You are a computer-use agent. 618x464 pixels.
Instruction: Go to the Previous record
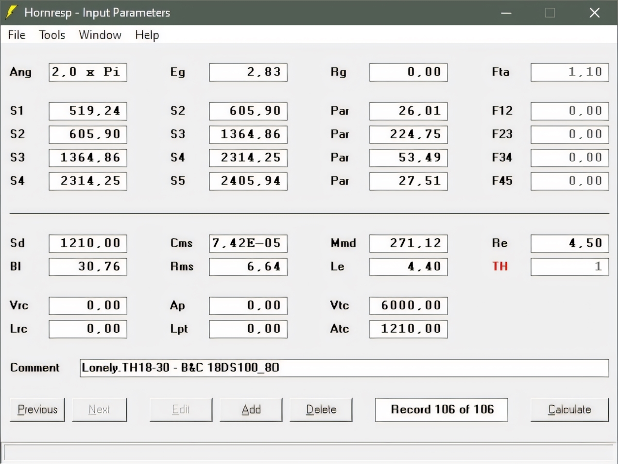tap(37, 410)
